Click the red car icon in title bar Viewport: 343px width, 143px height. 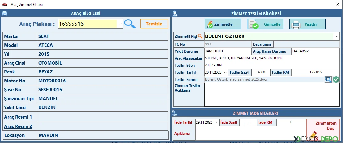(5, 4)
